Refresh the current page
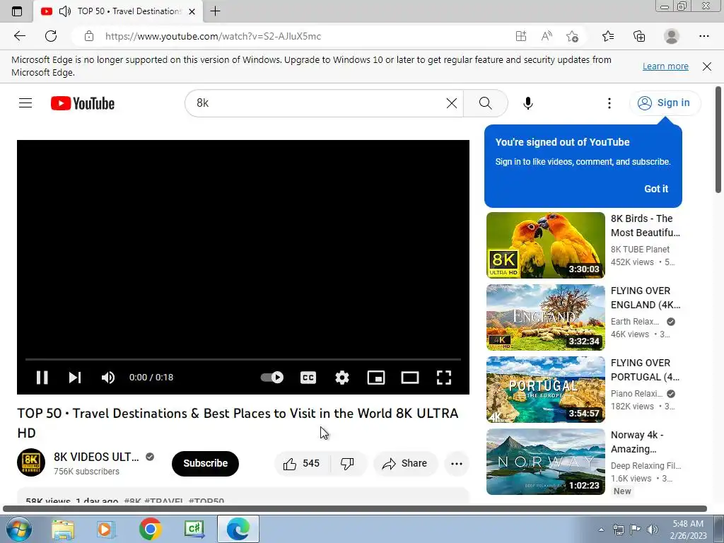The width and height of the screenshot is (724, 543). 51,36
